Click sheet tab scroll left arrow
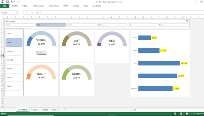The width and height of the screenshot is (204, 116). tap(5, 110)
